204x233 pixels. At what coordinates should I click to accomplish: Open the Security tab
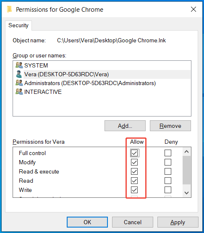18,26
